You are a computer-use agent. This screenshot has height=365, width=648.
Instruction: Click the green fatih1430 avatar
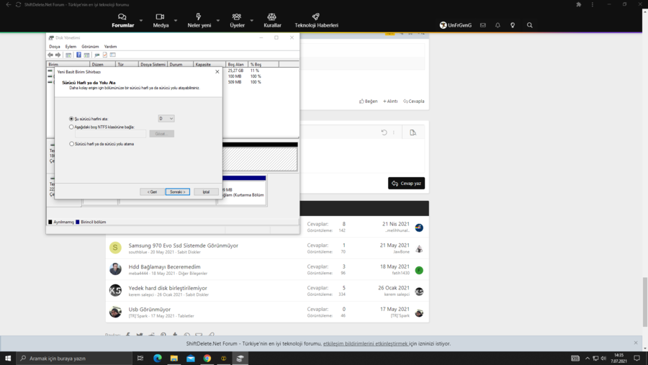pos(419,271)
